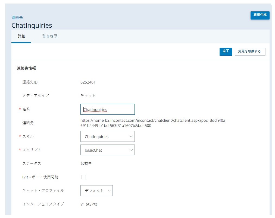Image resolution: width=275 pixels, height=218 pixels.
Task: Toggle the IVRレポート使用可能 checkbox
Action: point(84,177)
